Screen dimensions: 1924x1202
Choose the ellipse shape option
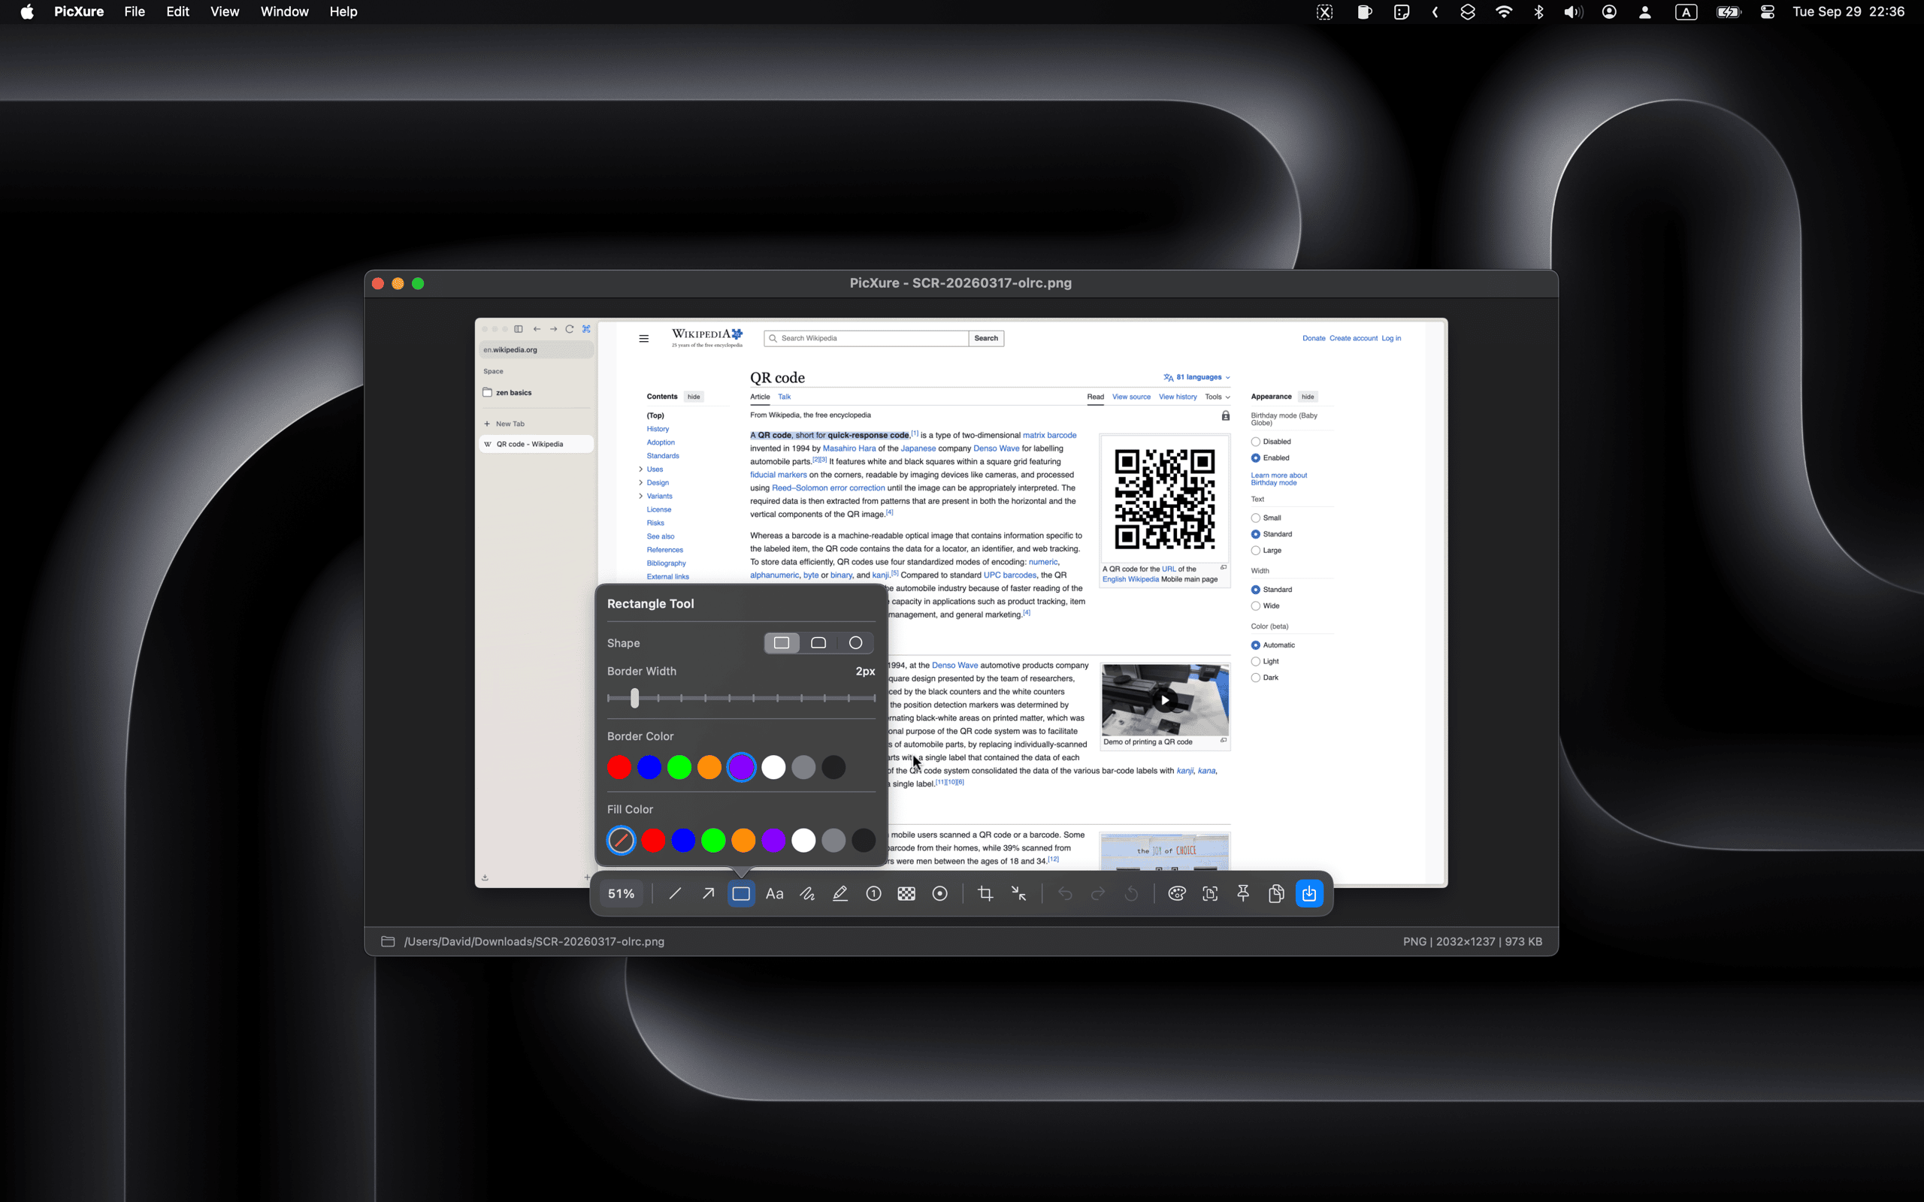click(855, 642)
